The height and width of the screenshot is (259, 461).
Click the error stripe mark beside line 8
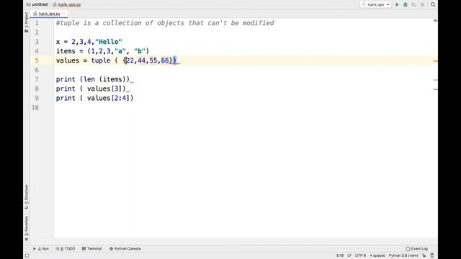[x=435, y=89]
